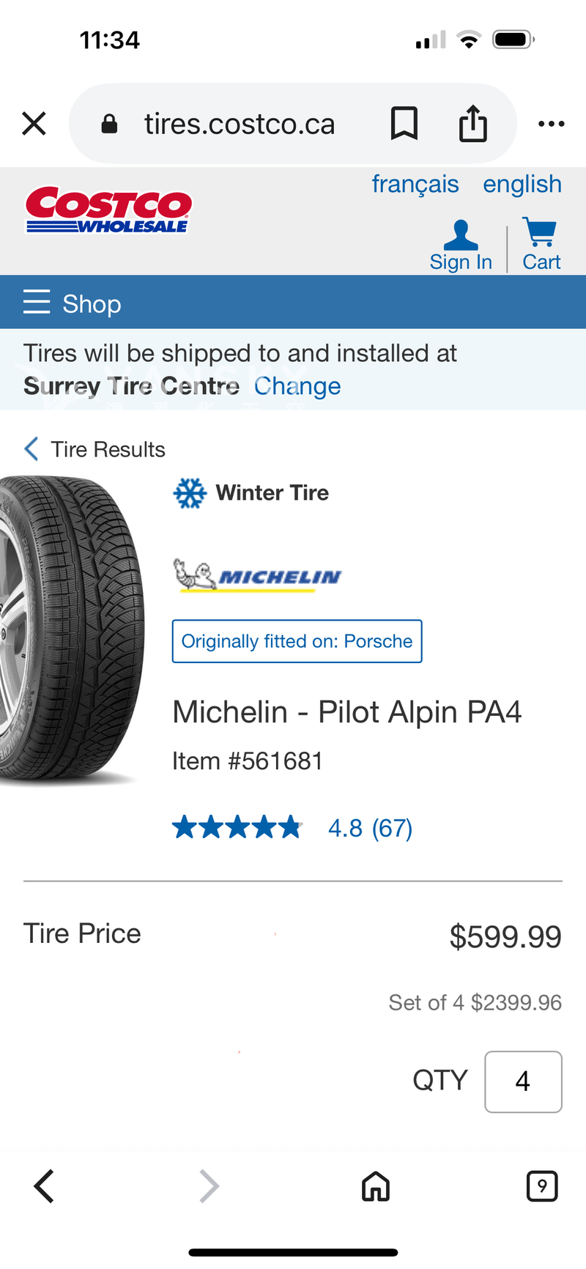586x1269 pixels.
Task: Open the three-dot more options menu
Action: coord(551,124)
